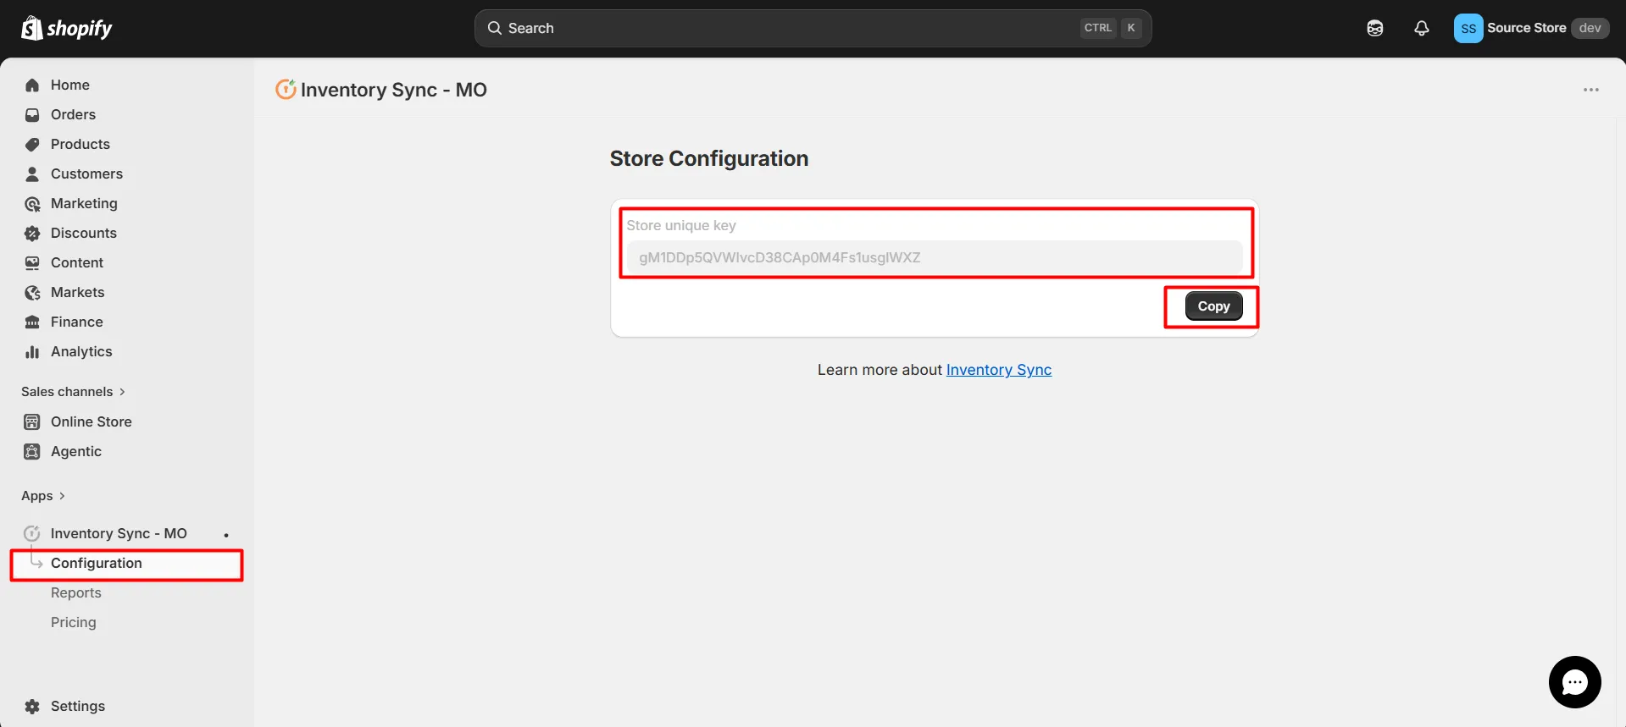This screenshot has height=727, width=1626.
Task: Open the chat support bubble
Action: (1574, 681)
